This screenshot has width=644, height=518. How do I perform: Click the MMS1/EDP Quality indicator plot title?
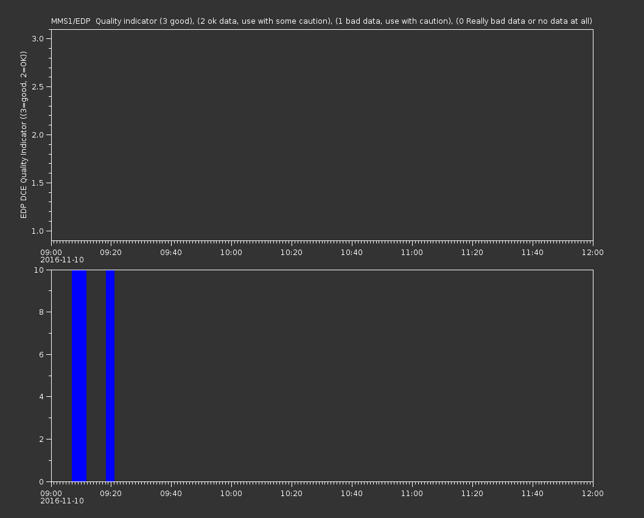321,21
